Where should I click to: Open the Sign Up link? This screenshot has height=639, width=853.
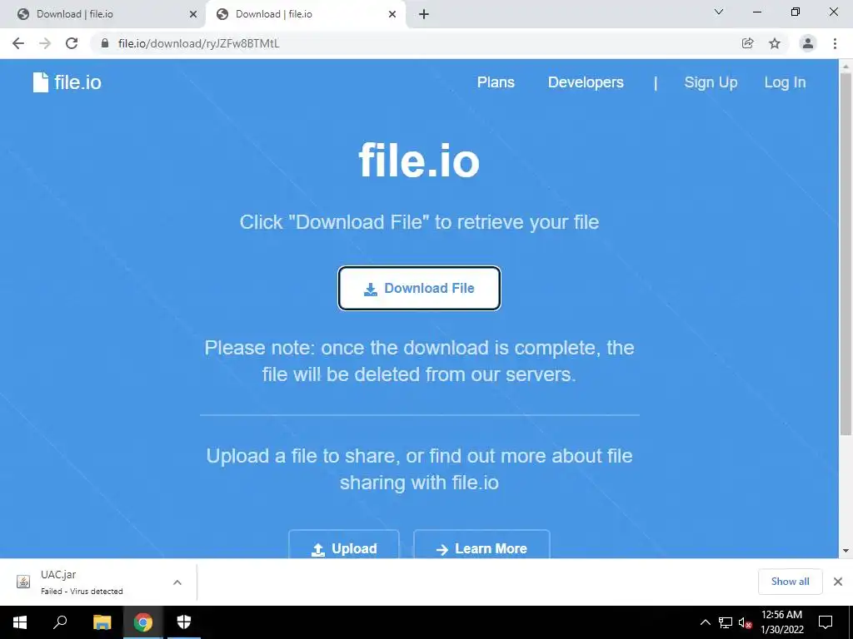coord(711,82)
